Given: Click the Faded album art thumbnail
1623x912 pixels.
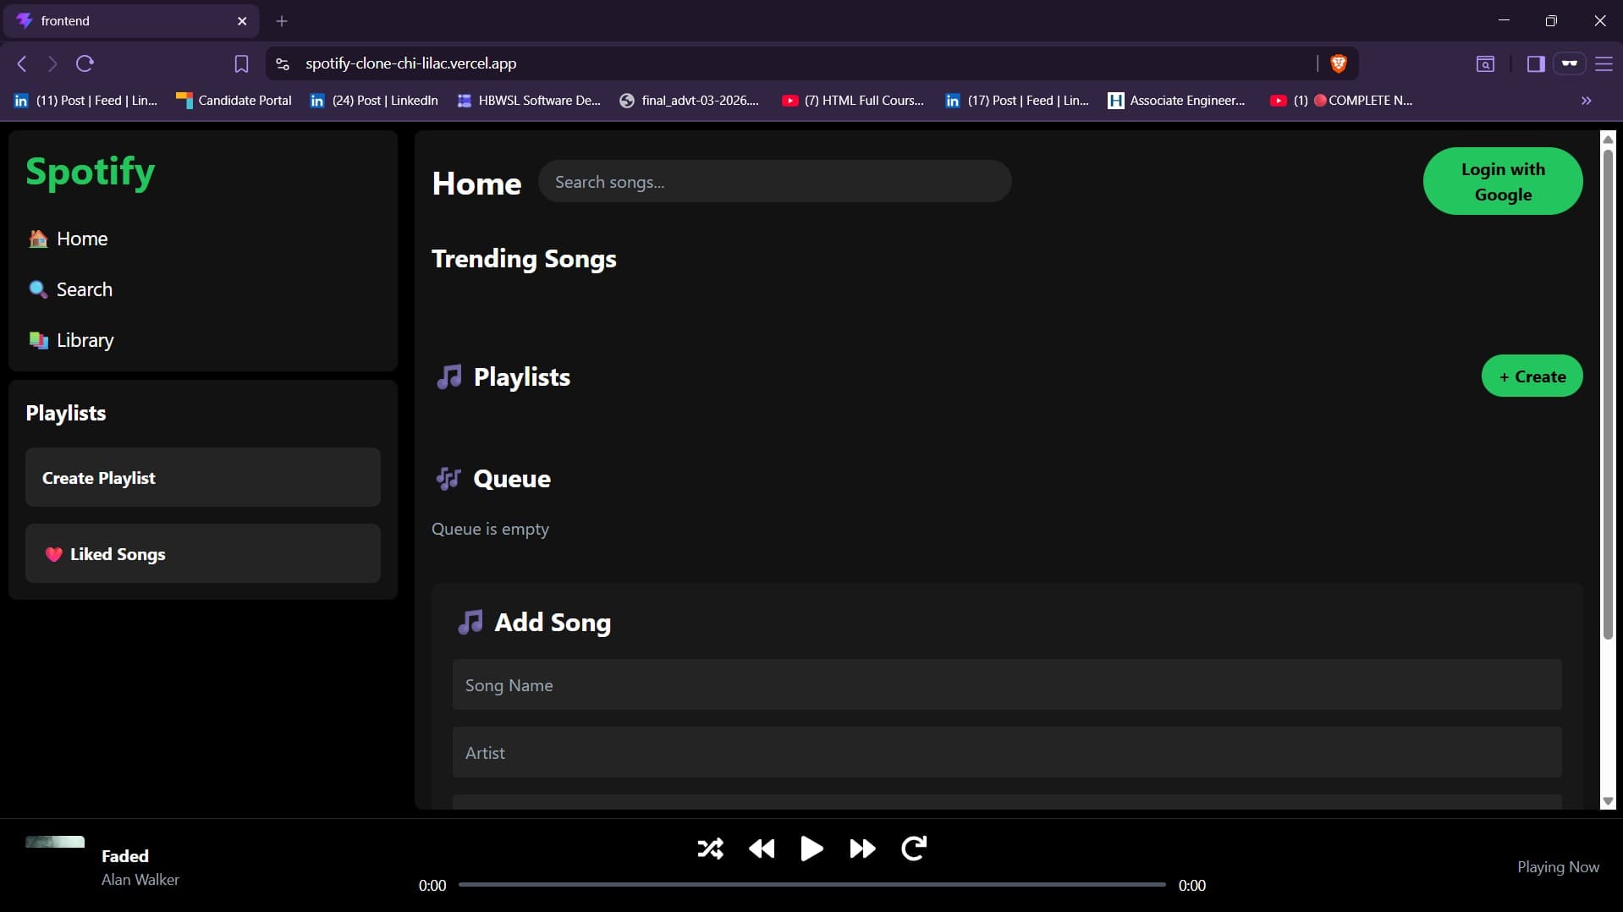Looking at the screenshot, I should point(55,842).
